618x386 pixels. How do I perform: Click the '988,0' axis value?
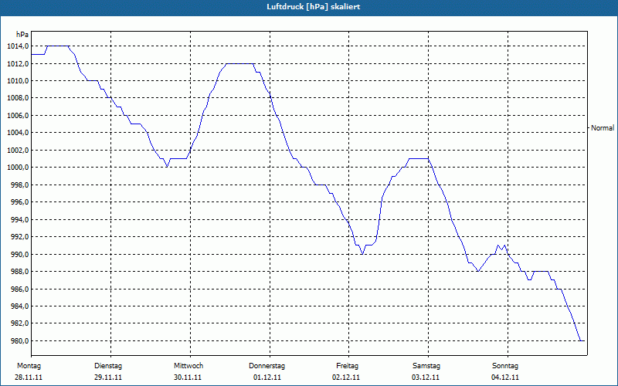19,272
